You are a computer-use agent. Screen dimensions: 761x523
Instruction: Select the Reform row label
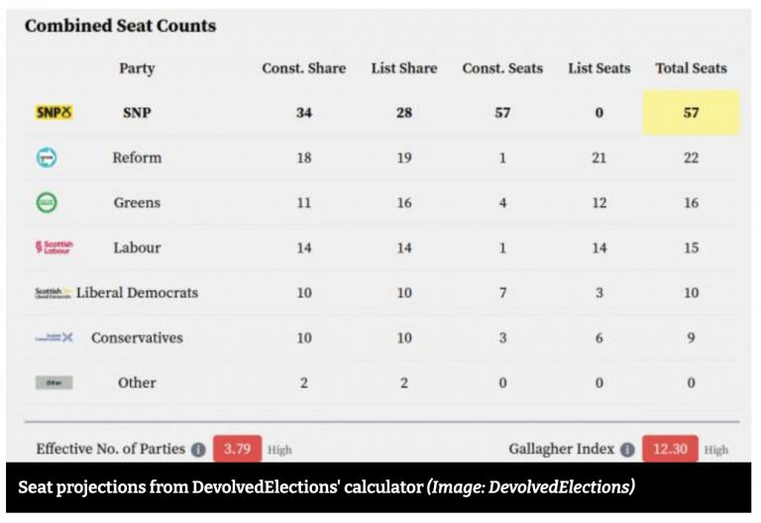click(x=137, y=157)
